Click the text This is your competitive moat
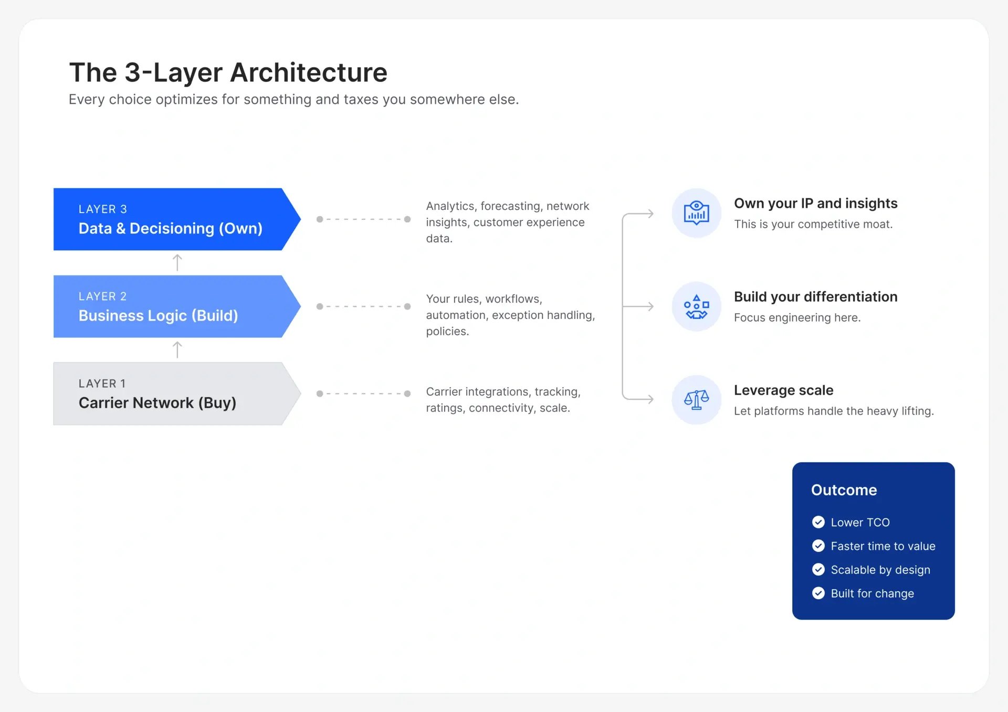Viewport: 1008px width, 712px height. tap(813, 224)
